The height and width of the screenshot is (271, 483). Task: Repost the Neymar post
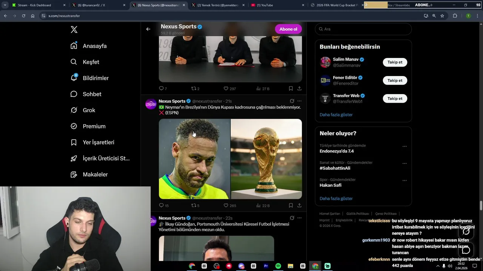point(195,206)
